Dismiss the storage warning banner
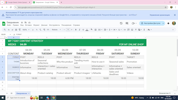This screenshot has width=178, height=100. pyautogui.click(x=175, y=15)
